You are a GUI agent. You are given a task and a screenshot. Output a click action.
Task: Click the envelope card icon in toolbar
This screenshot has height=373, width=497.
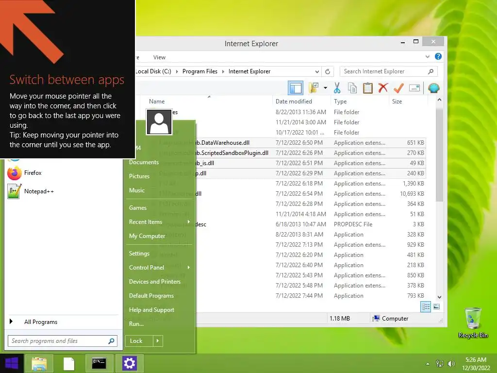click(414, 88)
